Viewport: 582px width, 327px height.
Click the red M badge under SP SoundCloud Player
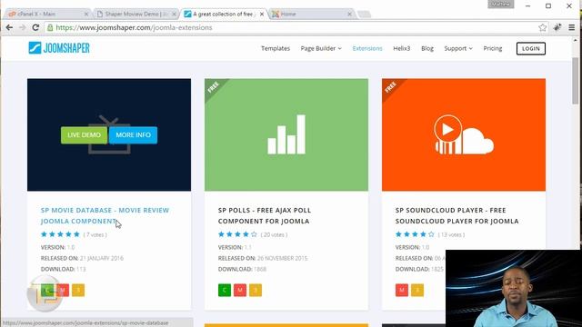[x=402, y=290]
